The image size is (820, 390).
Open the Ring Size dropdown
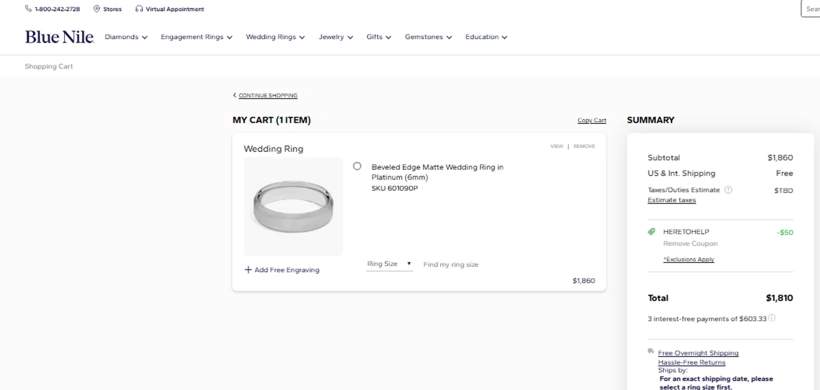point(389,264)
